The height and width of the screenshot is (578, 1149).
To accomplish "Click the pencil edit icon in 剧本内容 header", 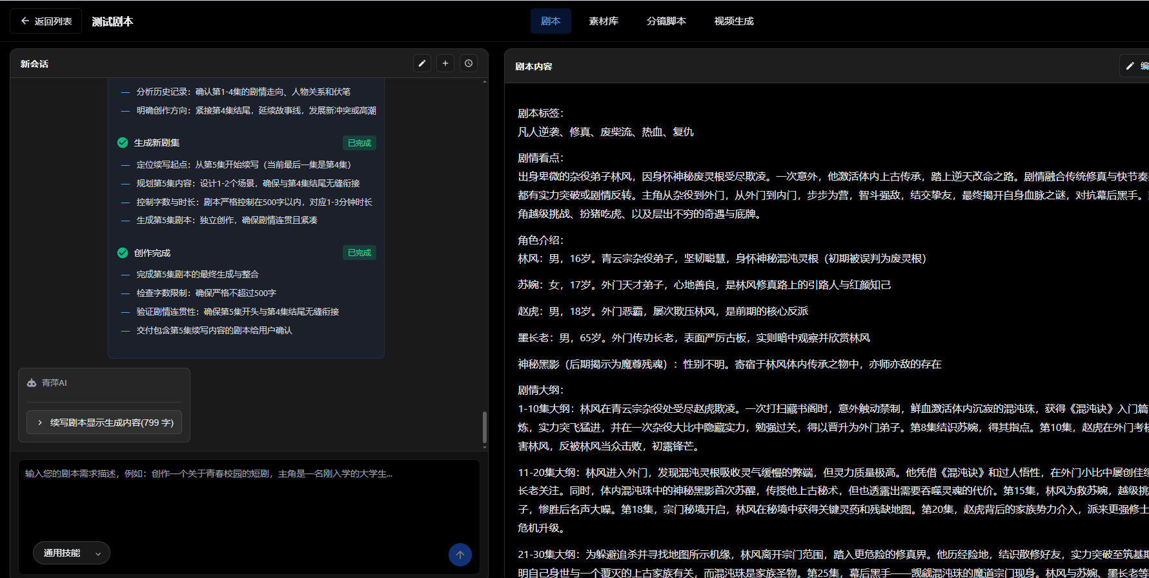I will tap(1130, 66).
